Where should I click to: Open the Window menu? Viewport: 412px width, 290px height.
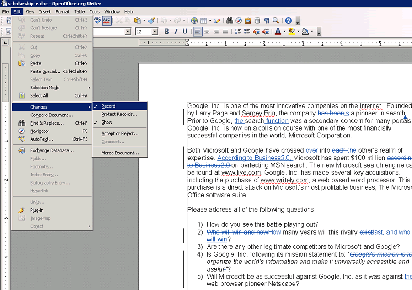tap(112, 12)
